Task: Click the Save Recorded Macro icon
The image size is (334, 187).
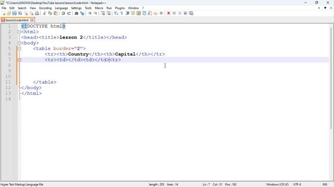Action: (191, 14)
